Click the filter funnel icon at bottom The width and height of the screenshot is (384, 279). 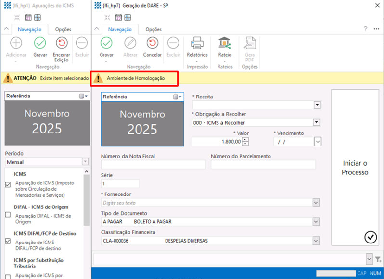pos(377,259)
